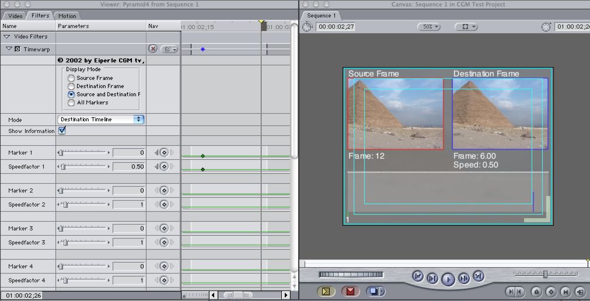Click Go to Previous Edit button
The width and height of the screenshot is (590, 301).
pos(418,276)
